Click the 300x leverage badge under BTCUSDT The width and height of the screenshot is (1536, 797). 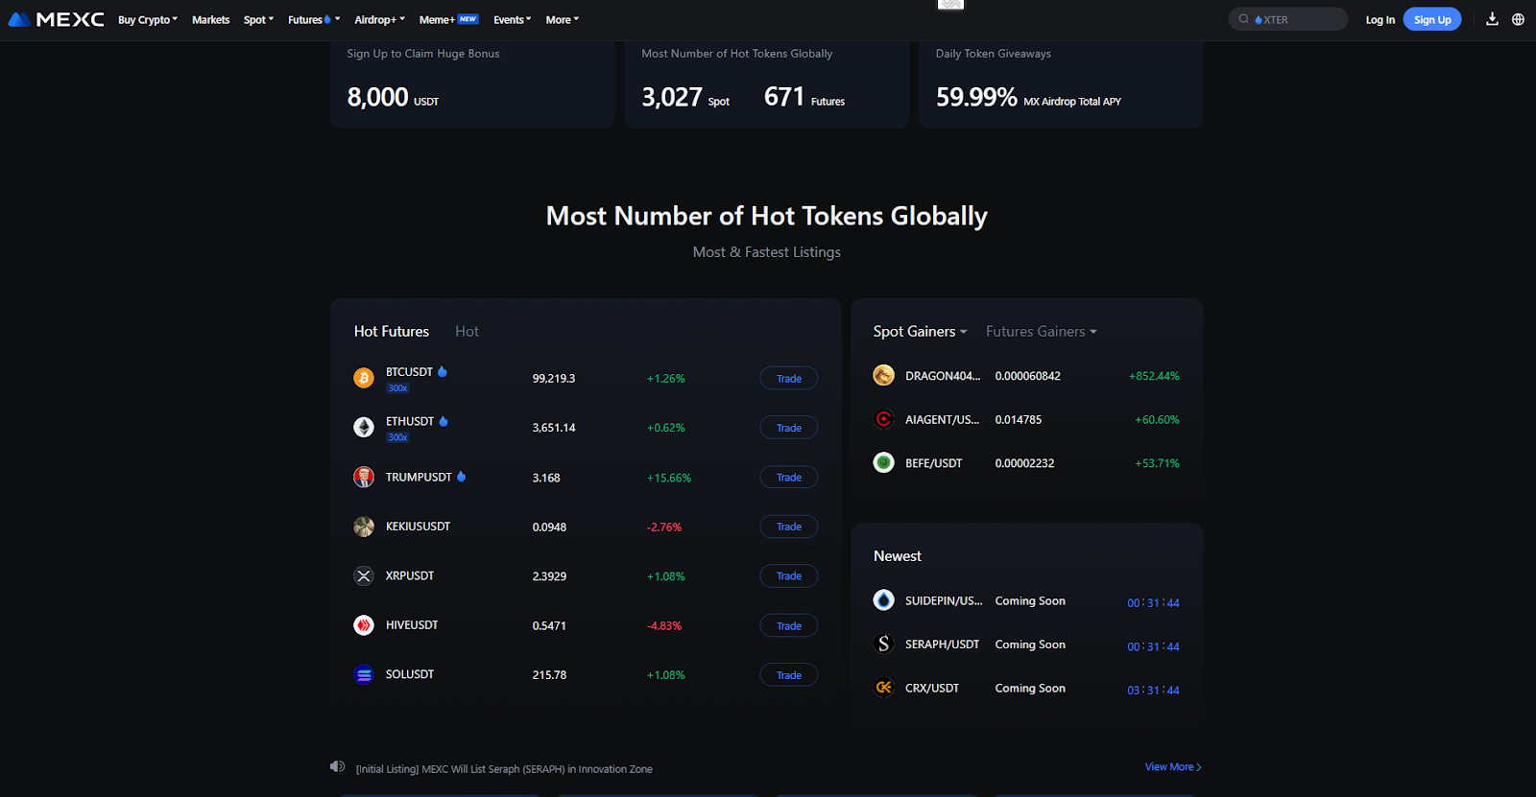pyautogui.click(x=397, y=388)
